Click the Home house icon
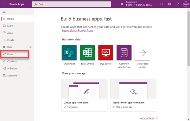This screenshot has height=121, width=190. point(4,19)
